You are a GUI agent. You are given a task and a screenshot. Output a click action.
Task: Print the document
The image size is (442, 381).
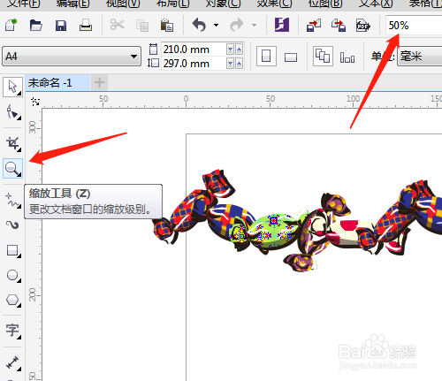(86, 25)
